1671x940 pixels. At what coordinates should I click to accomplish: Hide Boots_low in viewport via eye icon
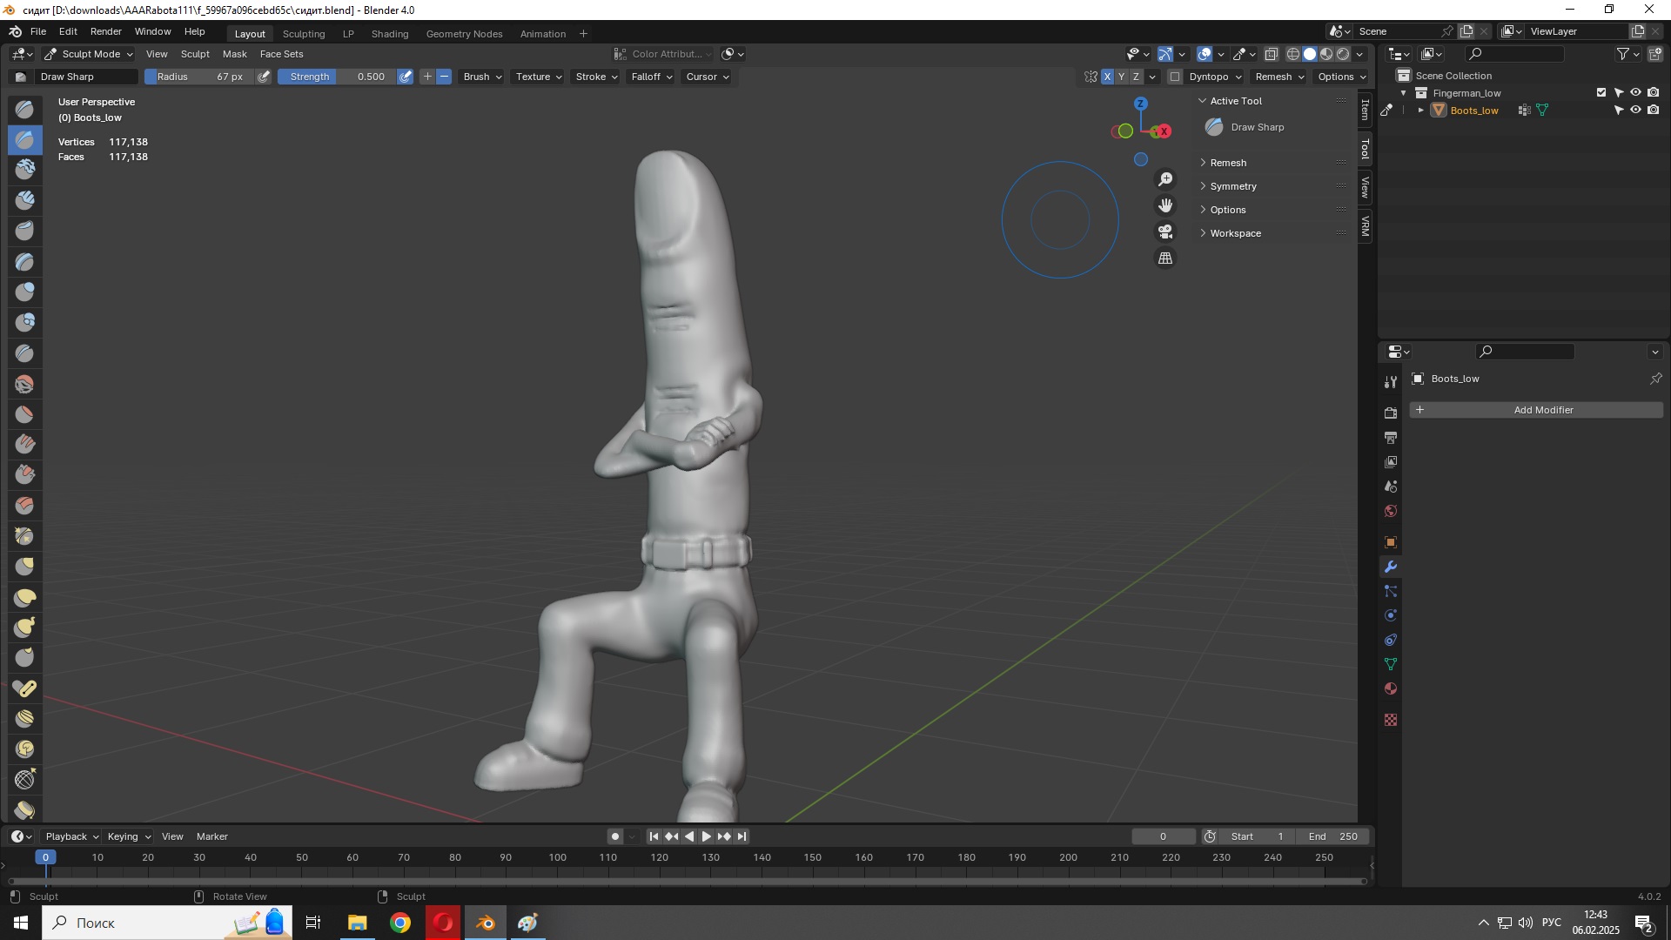point(1635,111)
